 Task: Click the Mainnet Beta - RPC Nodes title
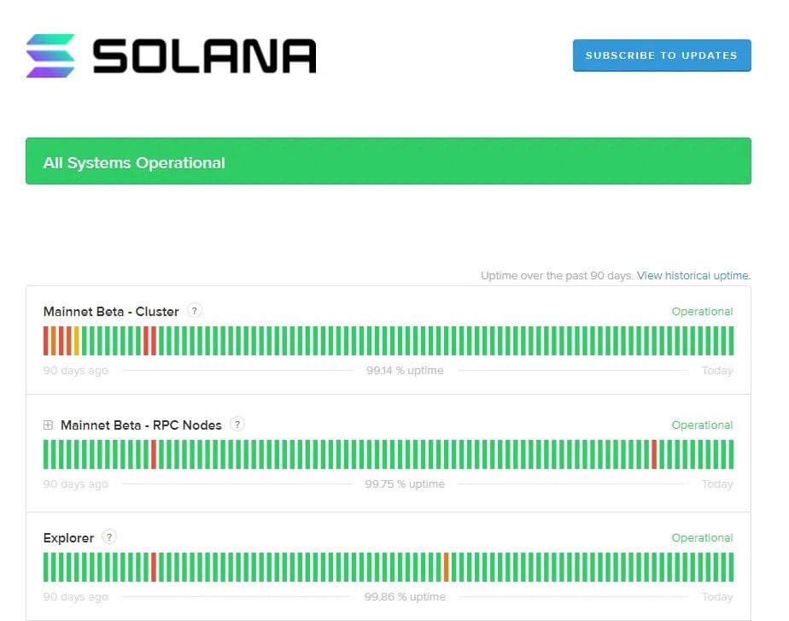[x=141, y=425]
